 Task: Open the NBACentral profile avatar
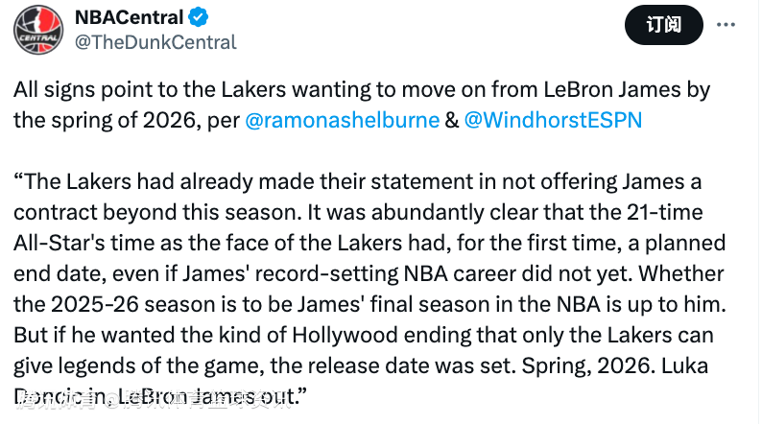point(38,30)
